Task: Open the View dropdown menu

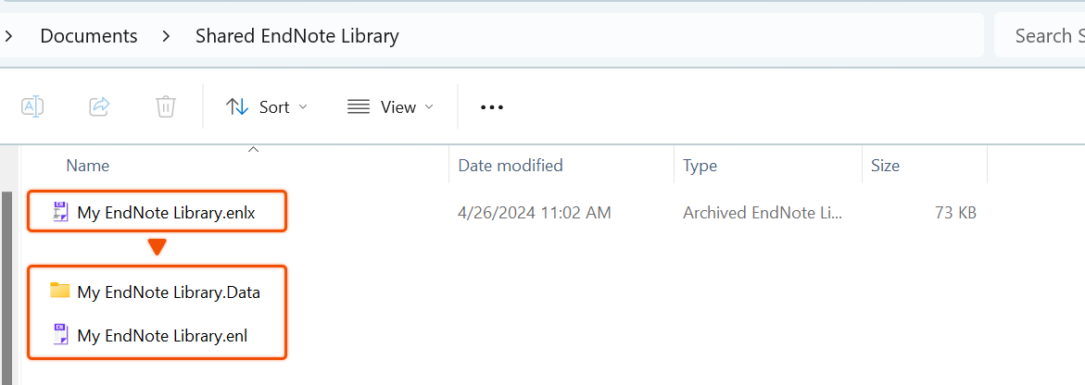Action: pos(390,107)
